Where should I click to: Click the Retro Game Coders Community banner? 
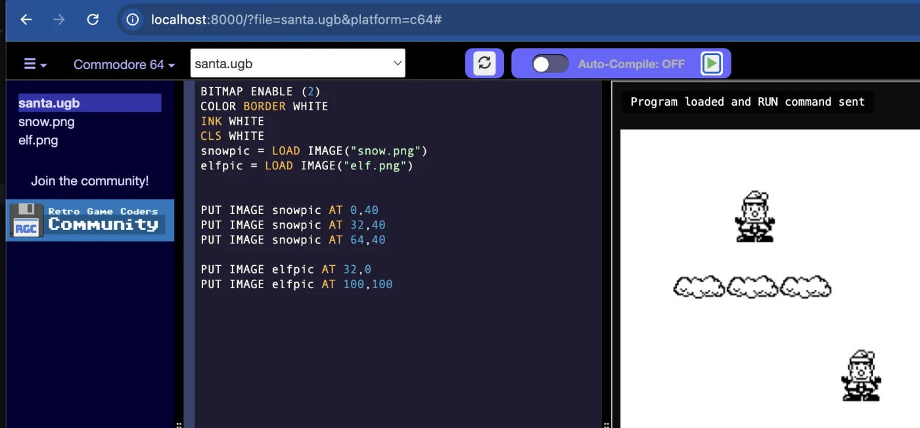[x=90, y=220]
